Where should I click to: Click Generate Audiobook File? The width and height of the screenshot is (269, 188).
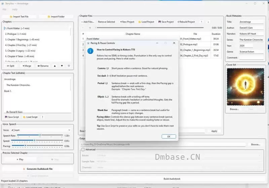(38, 169)
